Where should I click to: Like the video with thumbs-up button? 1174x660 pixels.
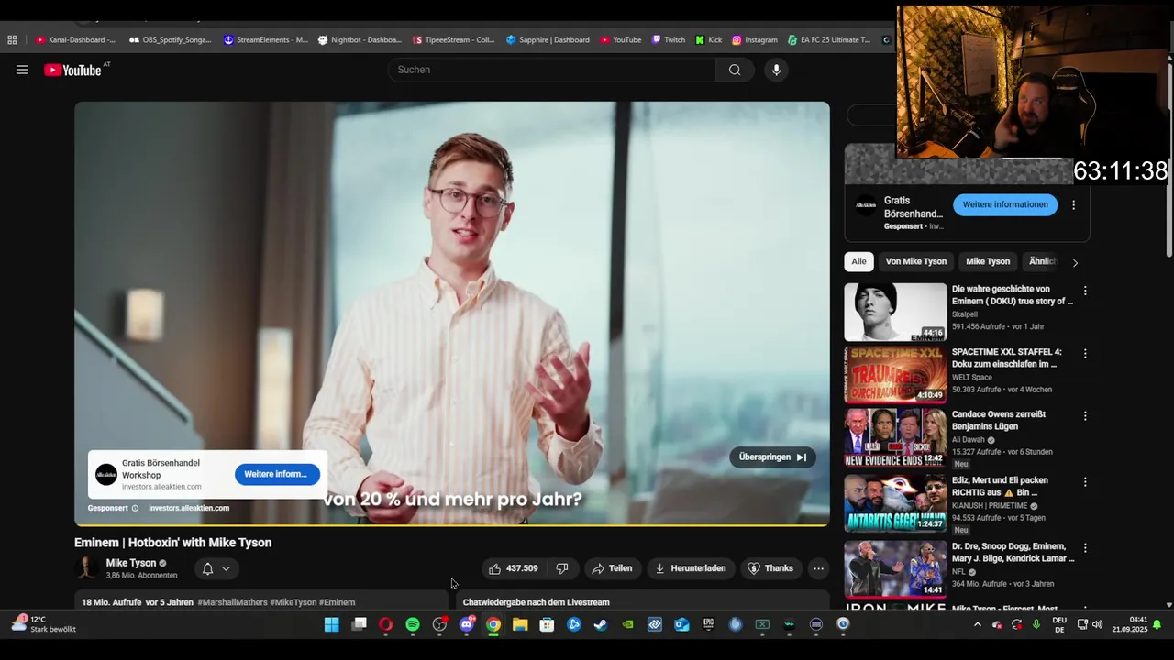point(514,568)
